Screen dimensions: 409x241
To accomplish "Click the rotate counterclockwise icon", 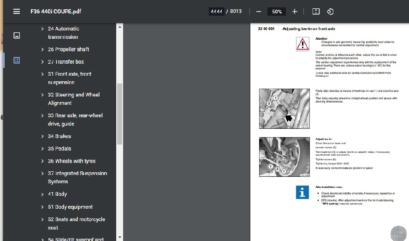I will pyautogui.click(x=330, y=12).
